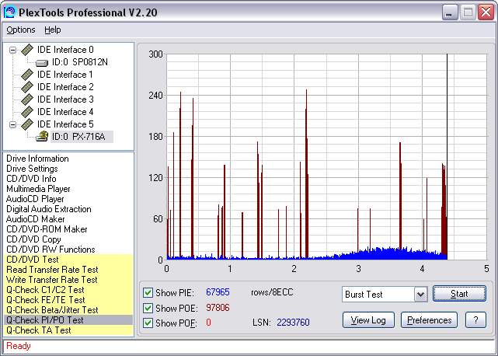Viewport: 498px width, 356px height.
Task: Open Preferences for the test
Action: click(429, 320)
